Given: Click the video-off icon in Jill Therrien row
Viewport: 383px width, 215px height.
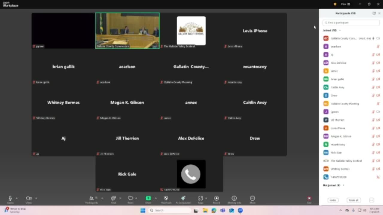Looking at the screenshot, I should 378,120.
